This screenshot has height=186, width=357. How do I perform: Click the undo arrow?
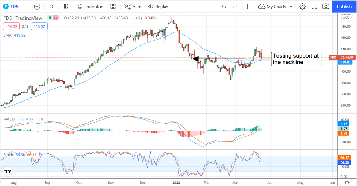[224, 7]
